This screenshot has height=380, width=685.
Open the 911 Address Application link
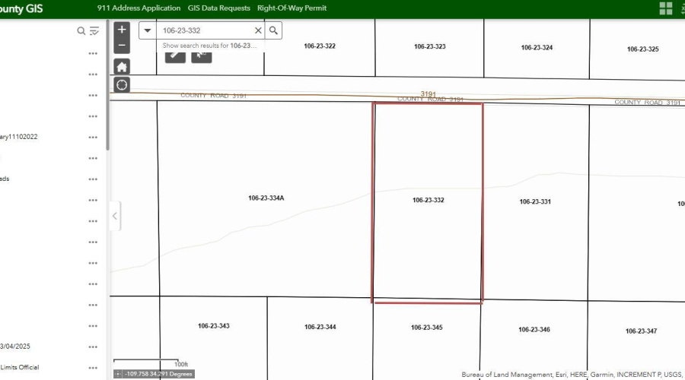(139, 8)
